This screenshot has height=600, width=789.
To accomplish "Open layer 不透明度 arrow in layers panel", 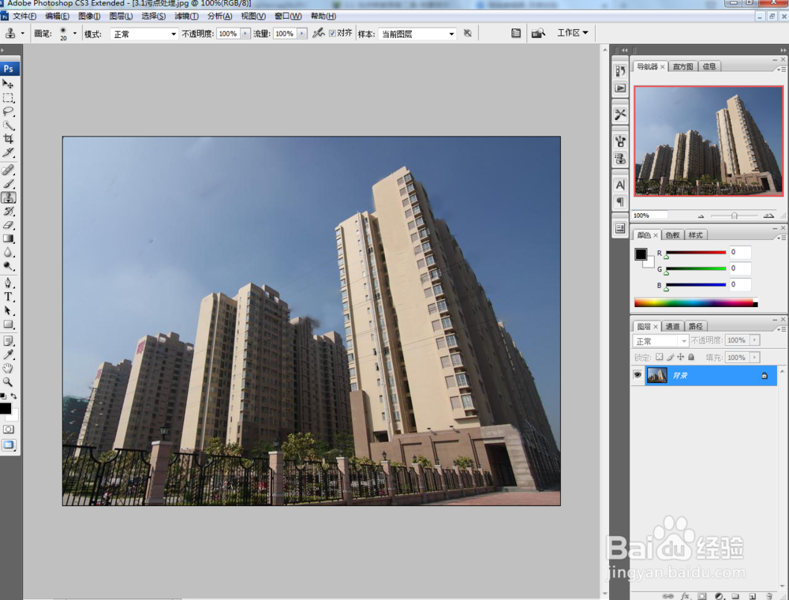I will click(754, 340).
